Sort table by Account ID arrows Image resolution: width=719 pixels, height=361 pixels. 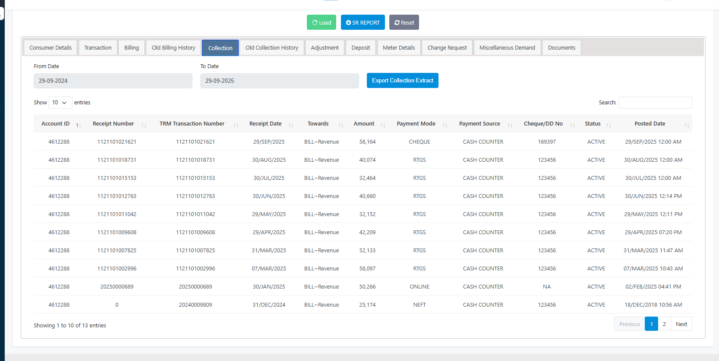coord(79,125)
